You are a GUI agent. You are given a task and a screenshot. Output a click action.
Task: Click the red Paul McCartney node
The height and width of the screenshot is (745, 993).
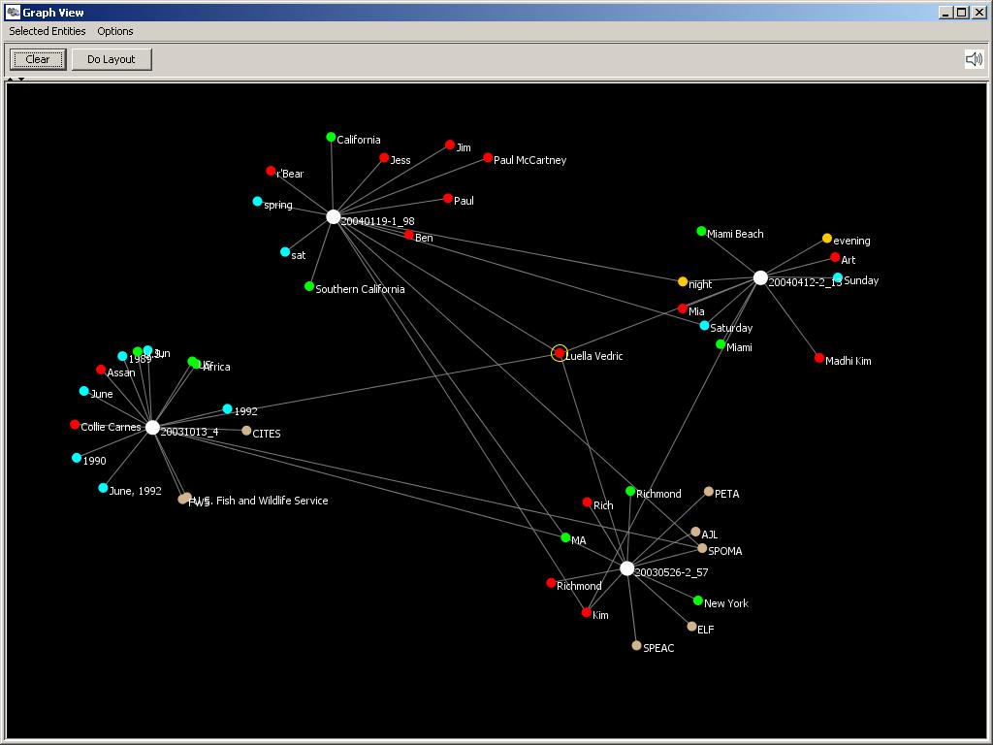[x=488, y=158]
